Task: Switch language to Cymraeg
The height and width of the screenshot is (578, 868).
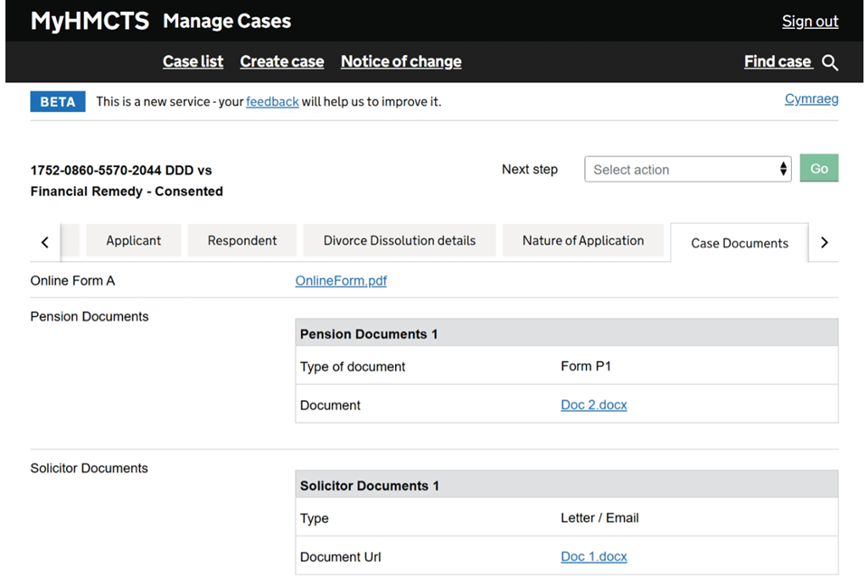Action: pos(812,99)
